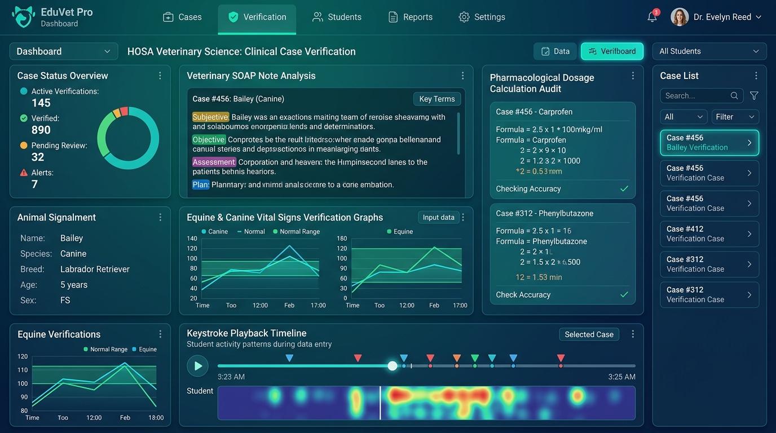
Task: Select the Case #412 Verification Case row
Action: click(709, 234)
